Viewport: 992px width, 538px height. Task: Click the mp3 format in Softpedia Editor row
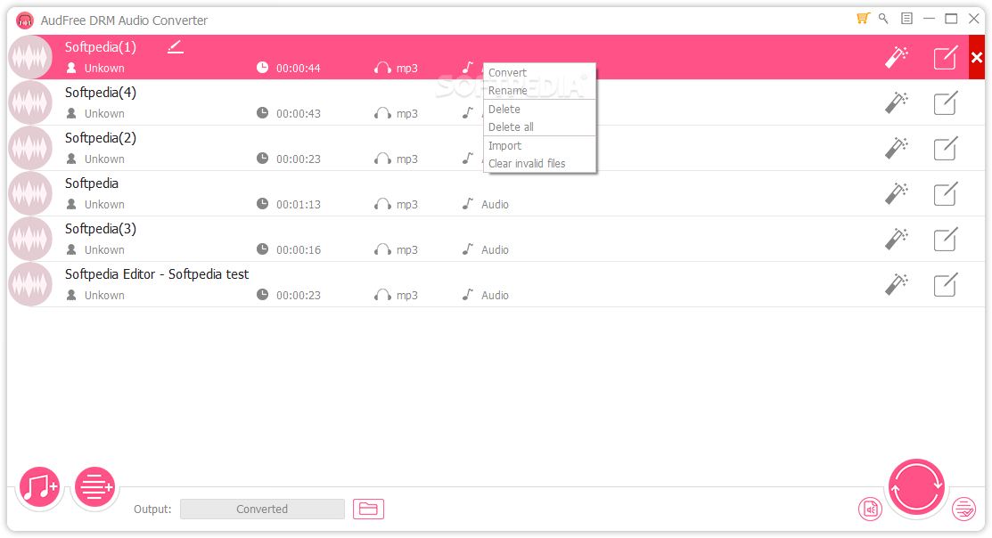pyautogui.click(x=406, y=296)
